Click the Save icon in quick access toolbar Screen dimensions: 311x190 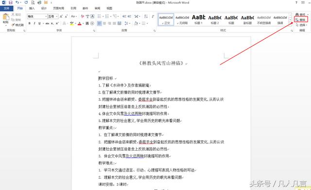coord(10,2)
